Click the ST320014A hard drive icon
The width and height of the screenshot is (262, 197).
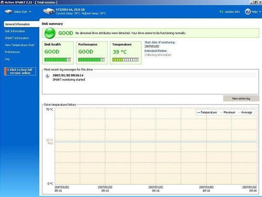pos(49,11)
